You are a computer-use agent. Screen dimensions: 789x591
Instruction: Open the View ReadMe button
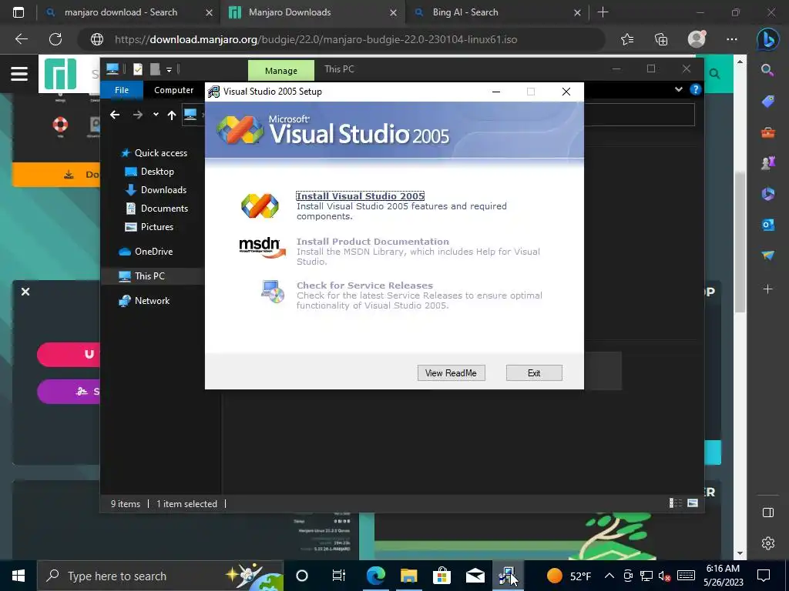coord(451,373)
